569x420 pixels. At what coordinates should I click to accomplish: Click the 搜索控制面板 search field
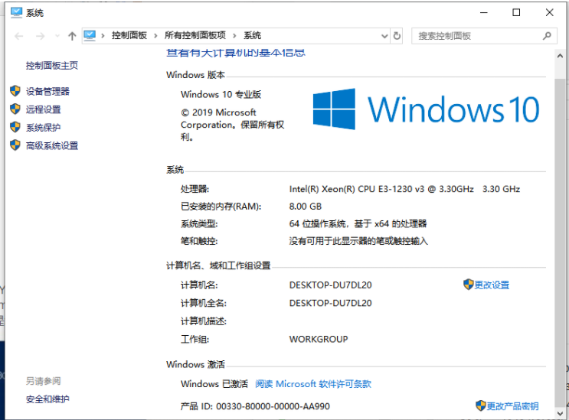pyautogui.click(x=475, y=36)
